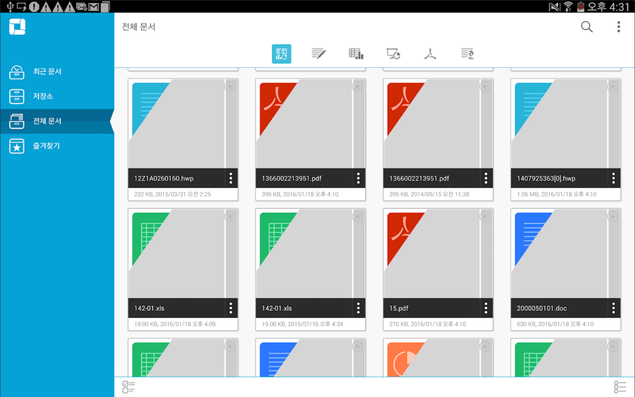This screenshot has height=397, width=635.
Task: Switch to list view icon
Action: click(620, 387)
